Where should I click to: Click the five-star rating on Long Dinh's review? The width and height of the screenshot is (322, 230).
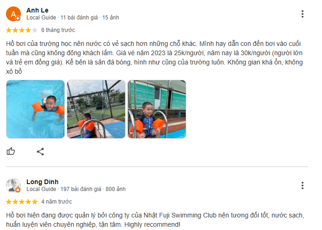point(22,202)
